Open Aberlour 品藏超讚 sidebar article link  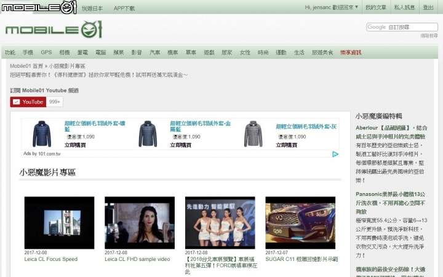(391, 132)
